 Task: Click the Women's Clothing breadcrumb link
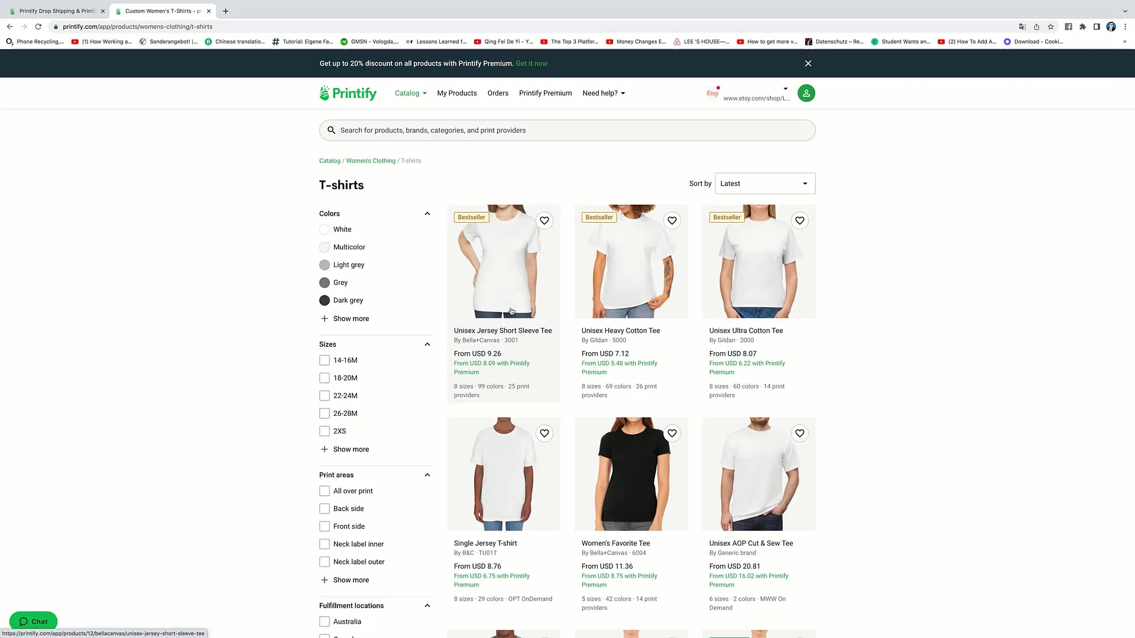pos(370,161)
